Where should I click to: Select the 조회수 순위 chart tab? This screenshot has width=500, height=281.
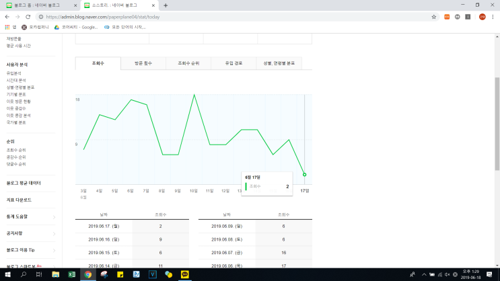188,63
